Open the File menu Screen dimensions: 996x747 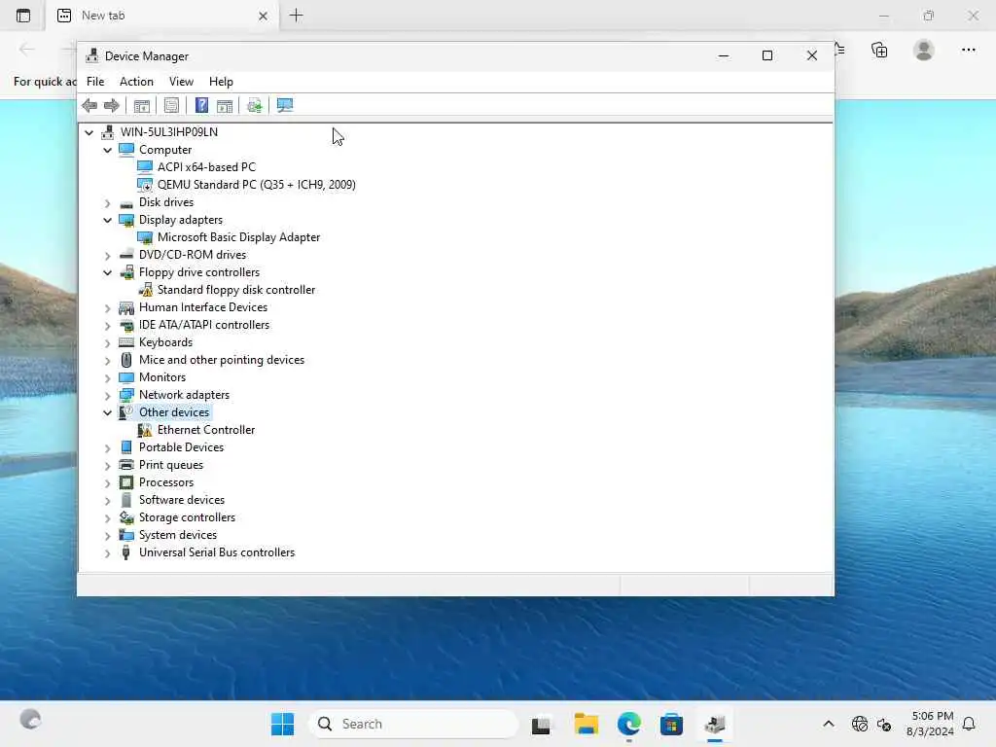click(95, 82)
